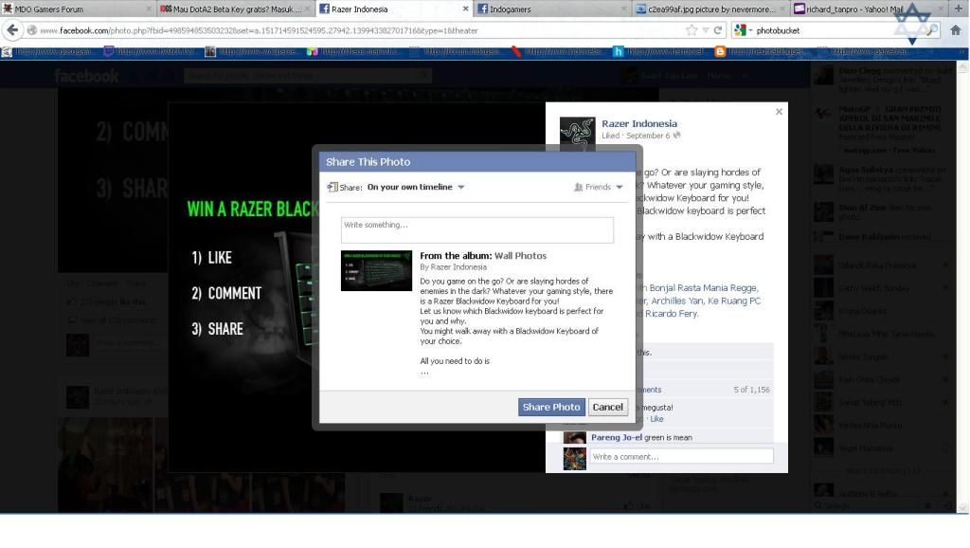970x548 pixels.
Task: Click the browser back arrow button
Action: click(12, 29)
